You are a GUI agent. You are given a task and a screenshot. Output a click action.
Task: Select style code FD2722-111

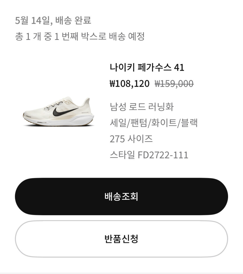(163, 155)
